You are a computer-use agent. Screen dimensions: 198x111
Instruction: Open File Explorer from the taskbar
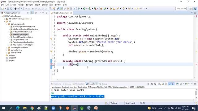[x=25, y=108]
